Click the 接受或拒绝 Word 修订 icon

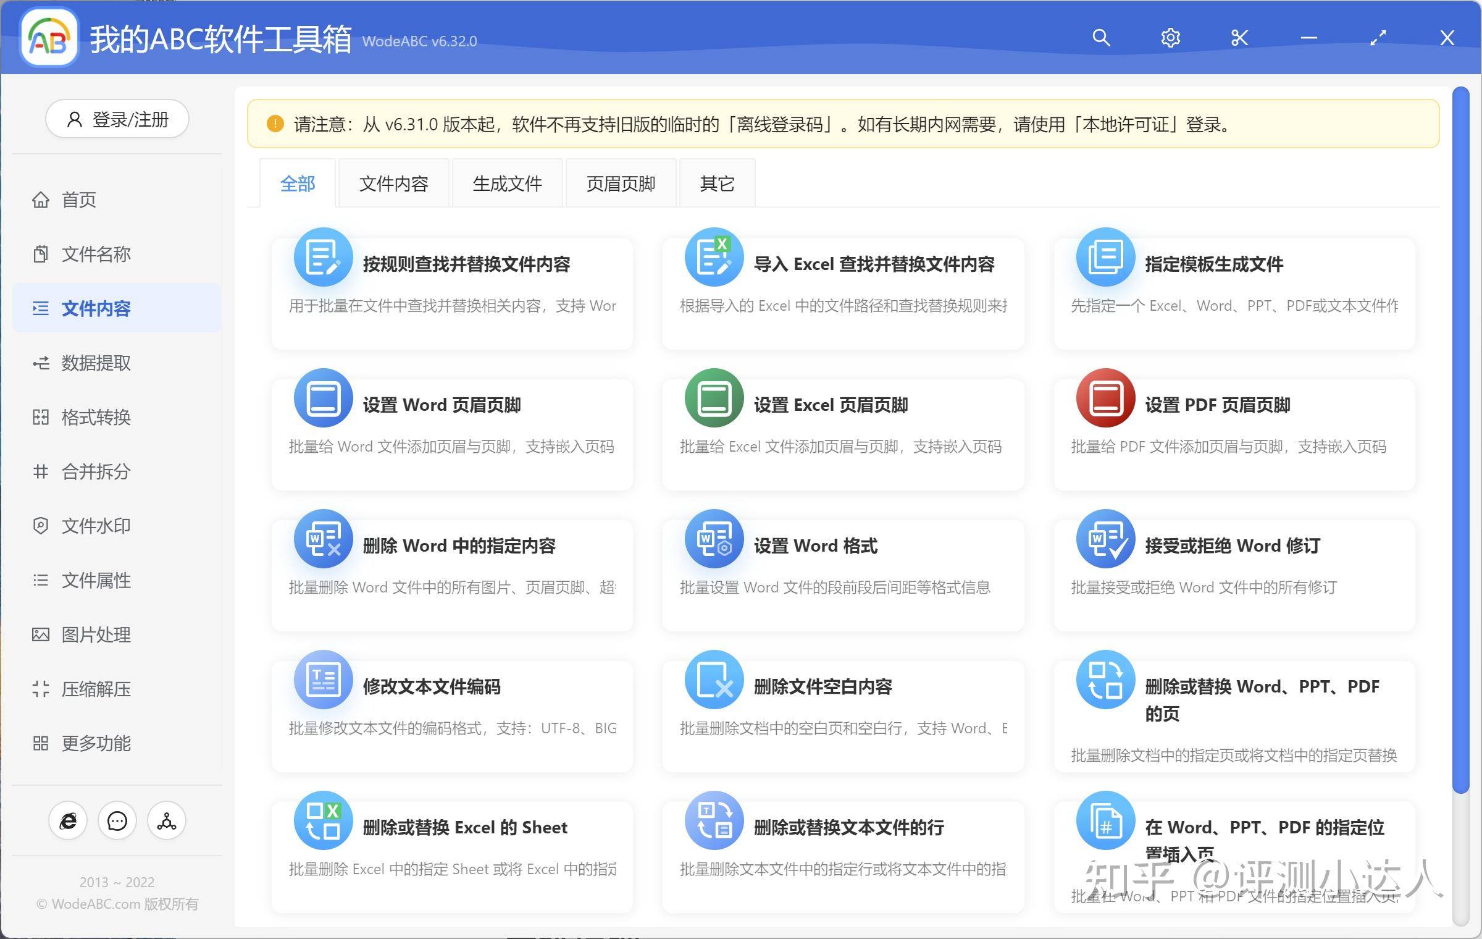(x=1106, y=539)
